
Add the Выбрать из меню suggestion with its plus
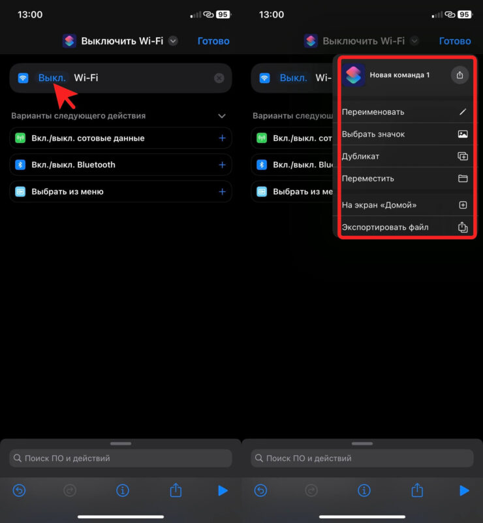pos(222,191)
